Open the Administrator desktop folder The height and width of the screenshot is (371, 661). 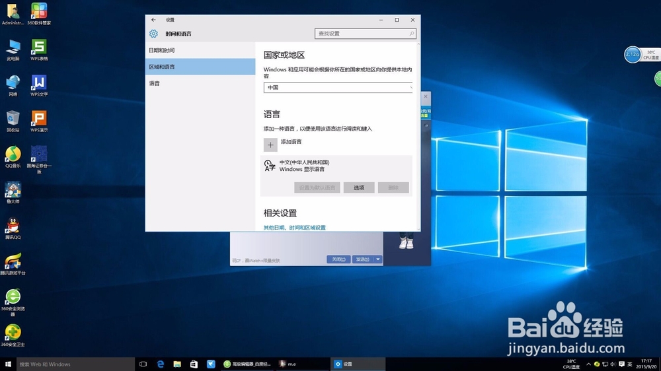click(x=13, y=15)
